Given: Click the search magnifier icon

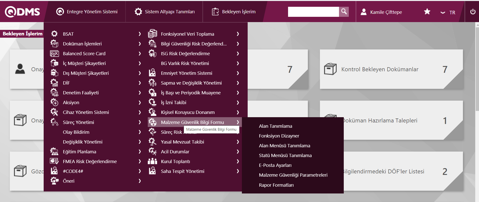Looking at the screenshot, I should [344, 12].
